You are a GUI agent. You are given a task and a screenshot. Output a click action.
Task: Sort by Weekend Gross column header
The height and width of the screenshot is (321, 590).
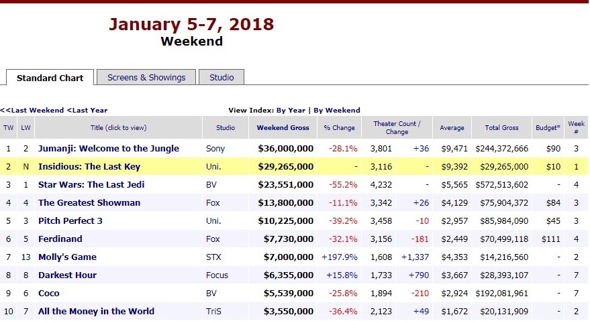(283, 127)
